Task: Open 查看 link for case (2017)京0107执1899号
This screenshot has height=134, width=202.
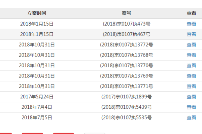Action: click(192, 97)
